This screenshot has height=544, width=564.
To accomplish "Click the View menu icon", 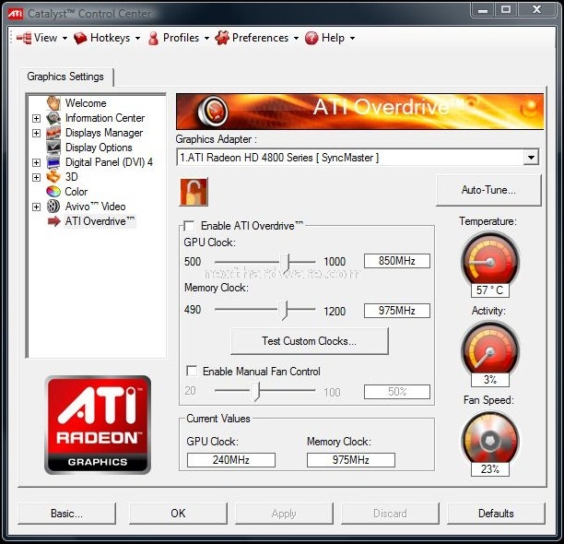I will point(24,38).
